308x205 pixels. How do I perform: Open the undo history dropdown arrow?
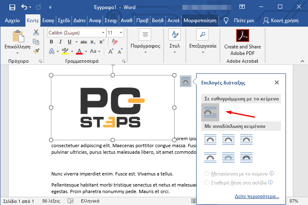[x=30, y=7]
